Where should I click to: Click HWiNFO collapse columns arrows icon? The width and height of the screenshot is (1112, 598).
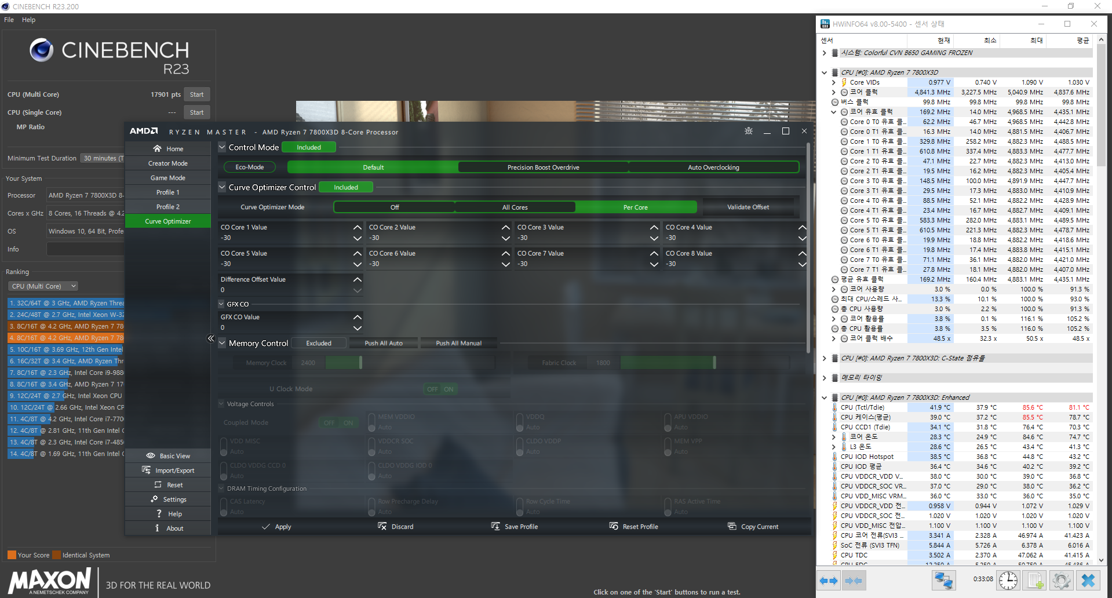point(854,581)
